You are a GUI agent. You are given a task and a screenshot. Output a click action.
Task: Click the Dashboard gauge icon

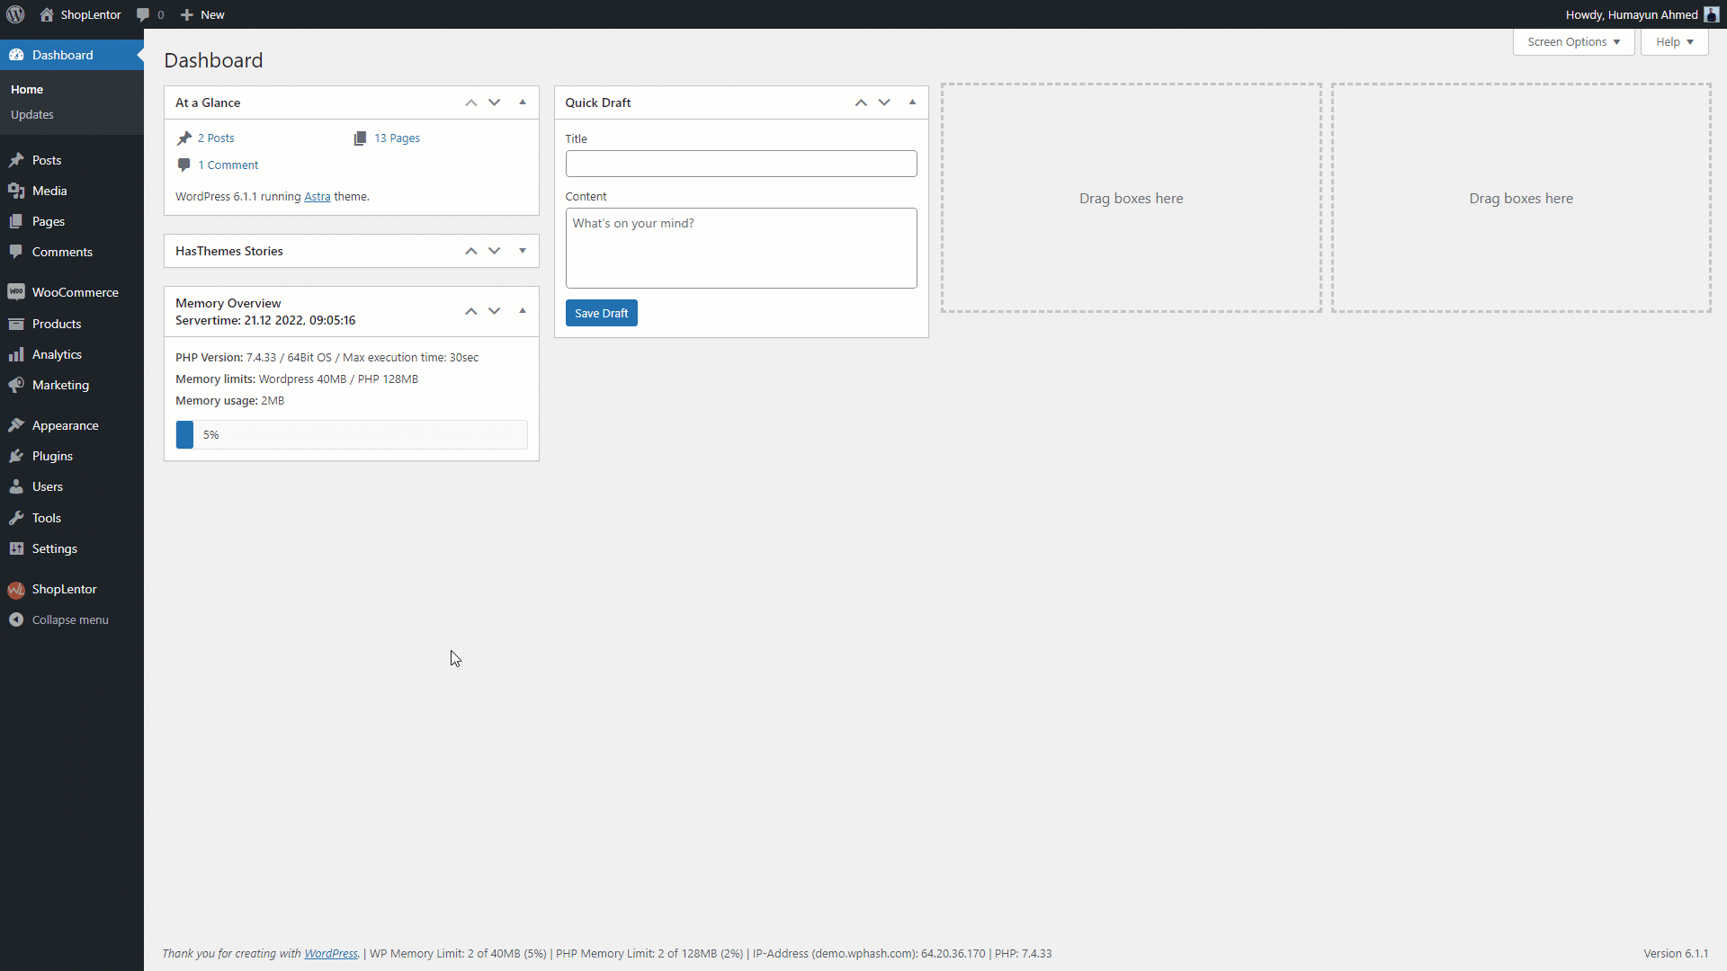point(16,55)
